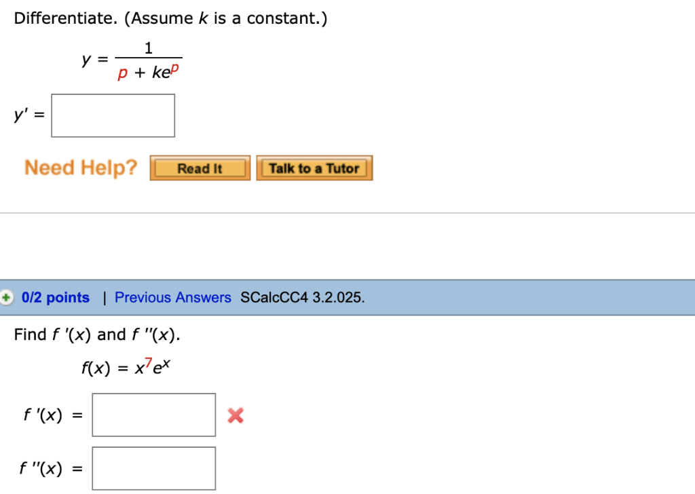The image size is (695, 494).
Task: Open Previous Answers for this question
Action: point(172,297)
